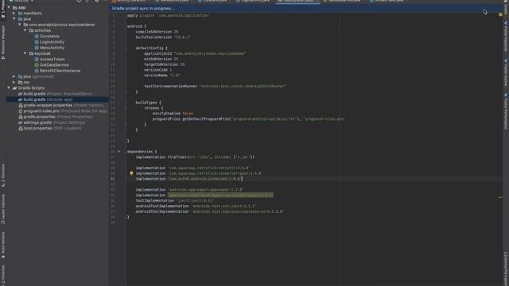Click icon of local.properties file
The width and height of the screenshot is (509, 286).
(x=21, y=129)
